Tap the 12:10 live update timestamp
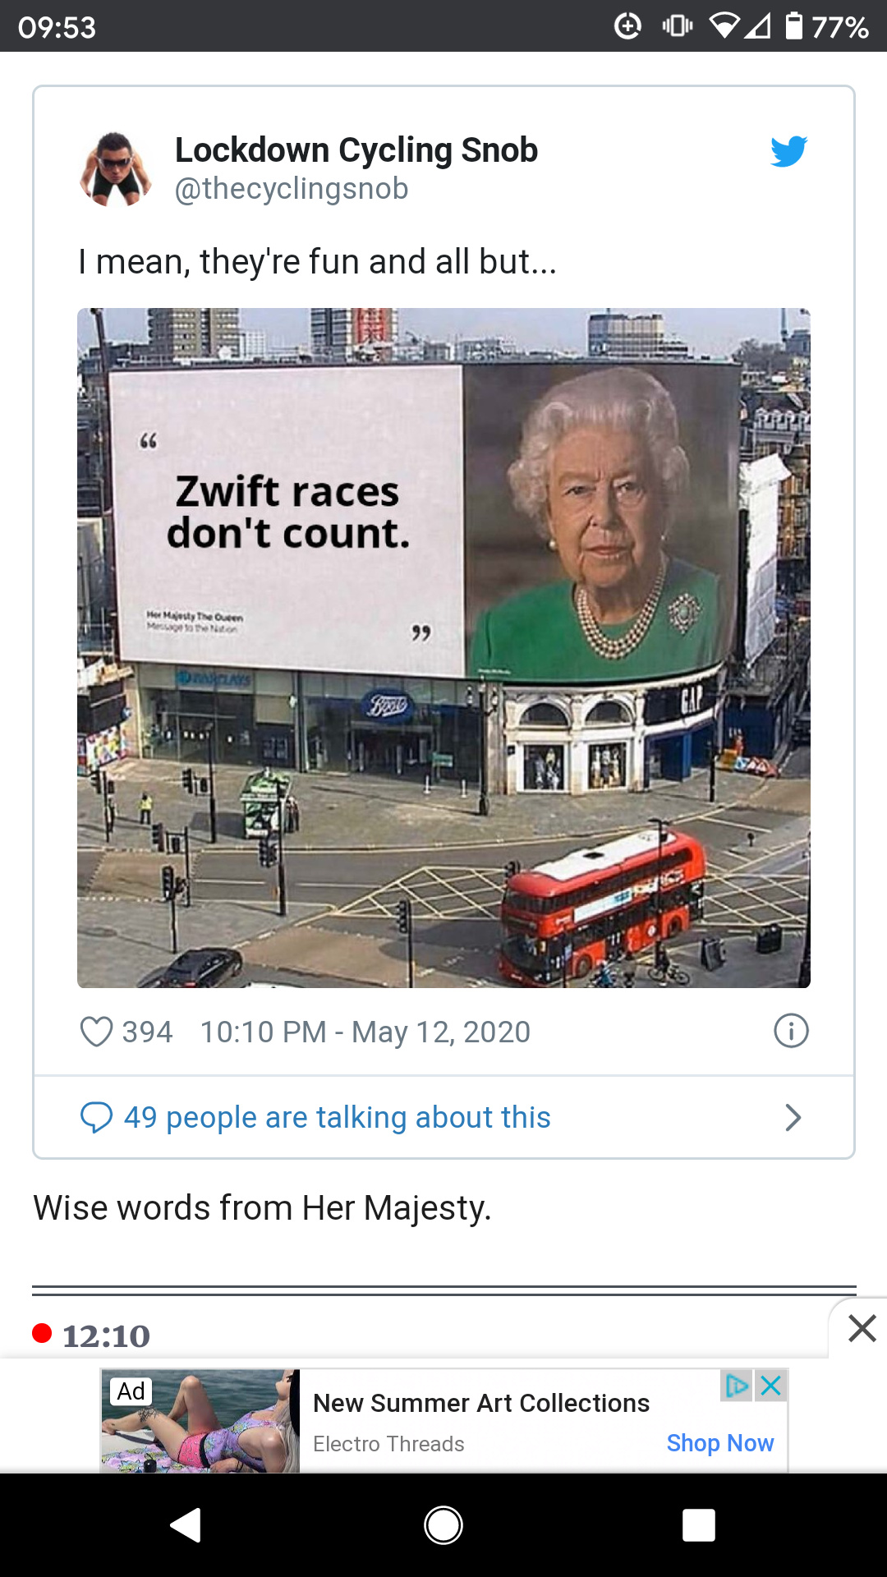The height and width of the screenshot is (1577, 887). coord(106,1336)
